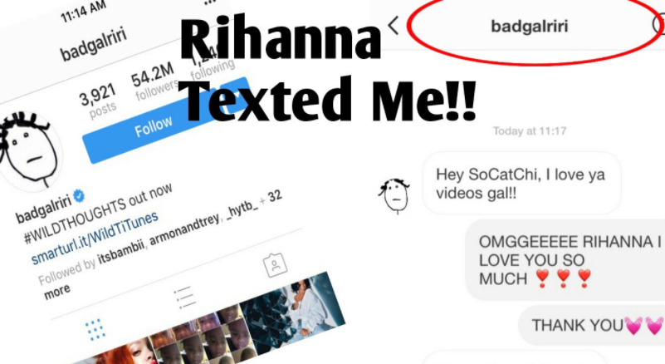Select the 'OMGGEEEEE RIHANNA' reply bubble
This screenshot has width=665, height=364.
tap(565, 260)
